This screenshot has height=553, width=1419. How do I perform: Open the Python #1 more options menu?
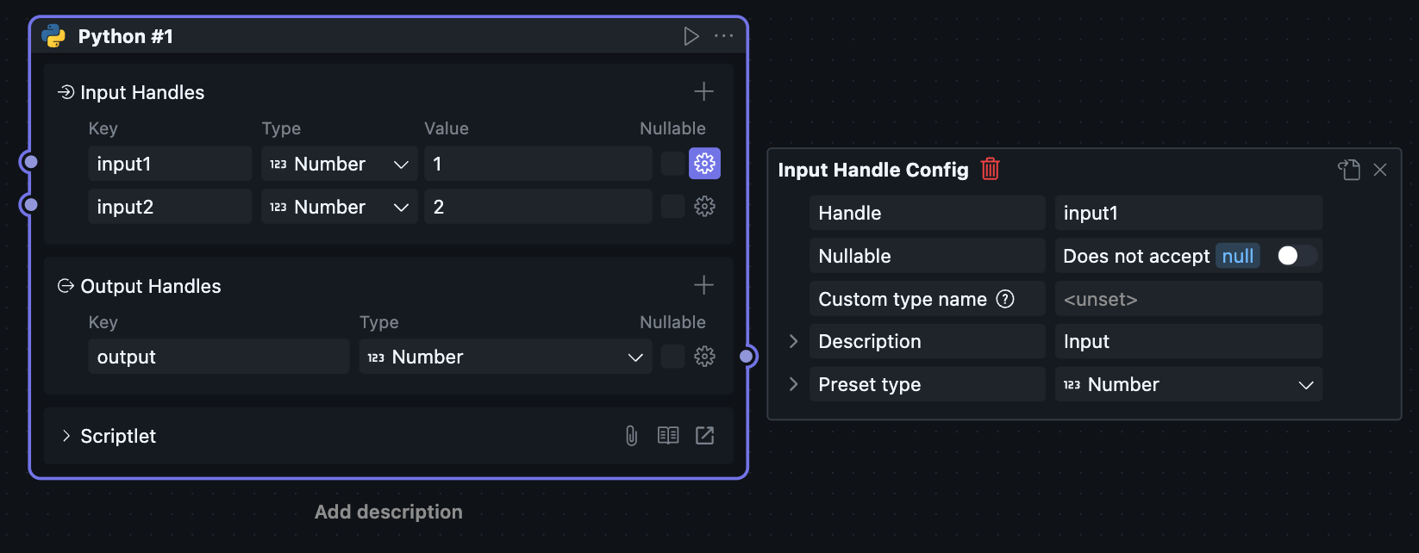[x=724, y=36]
